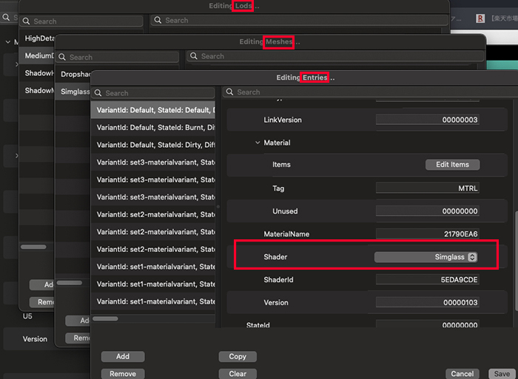Select the HighDetail item in Lods list
The height and width of the screenshot is (379, 518).
[40, 38]
